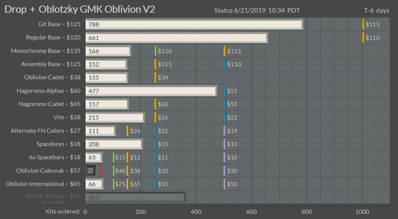Click the "T-6 days" countdown text

tap(376, 10)
